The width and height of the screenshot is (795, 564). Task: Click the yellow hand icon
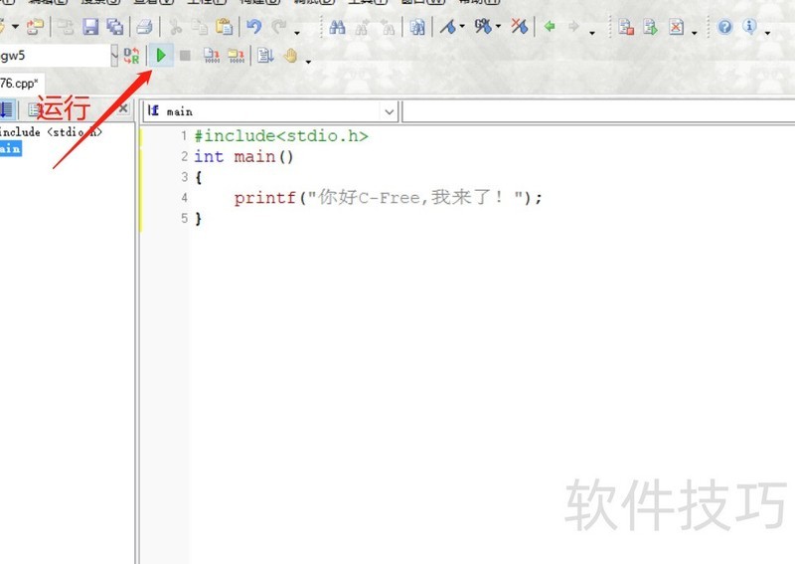pyautogui.click(x=290, y=55)
